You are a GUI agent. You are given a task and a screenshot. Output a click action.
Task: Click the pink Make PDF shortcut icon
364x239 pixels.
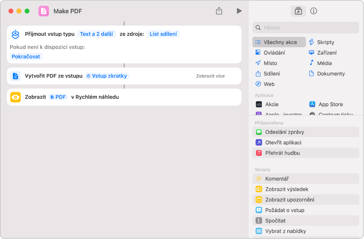[44, 11]
